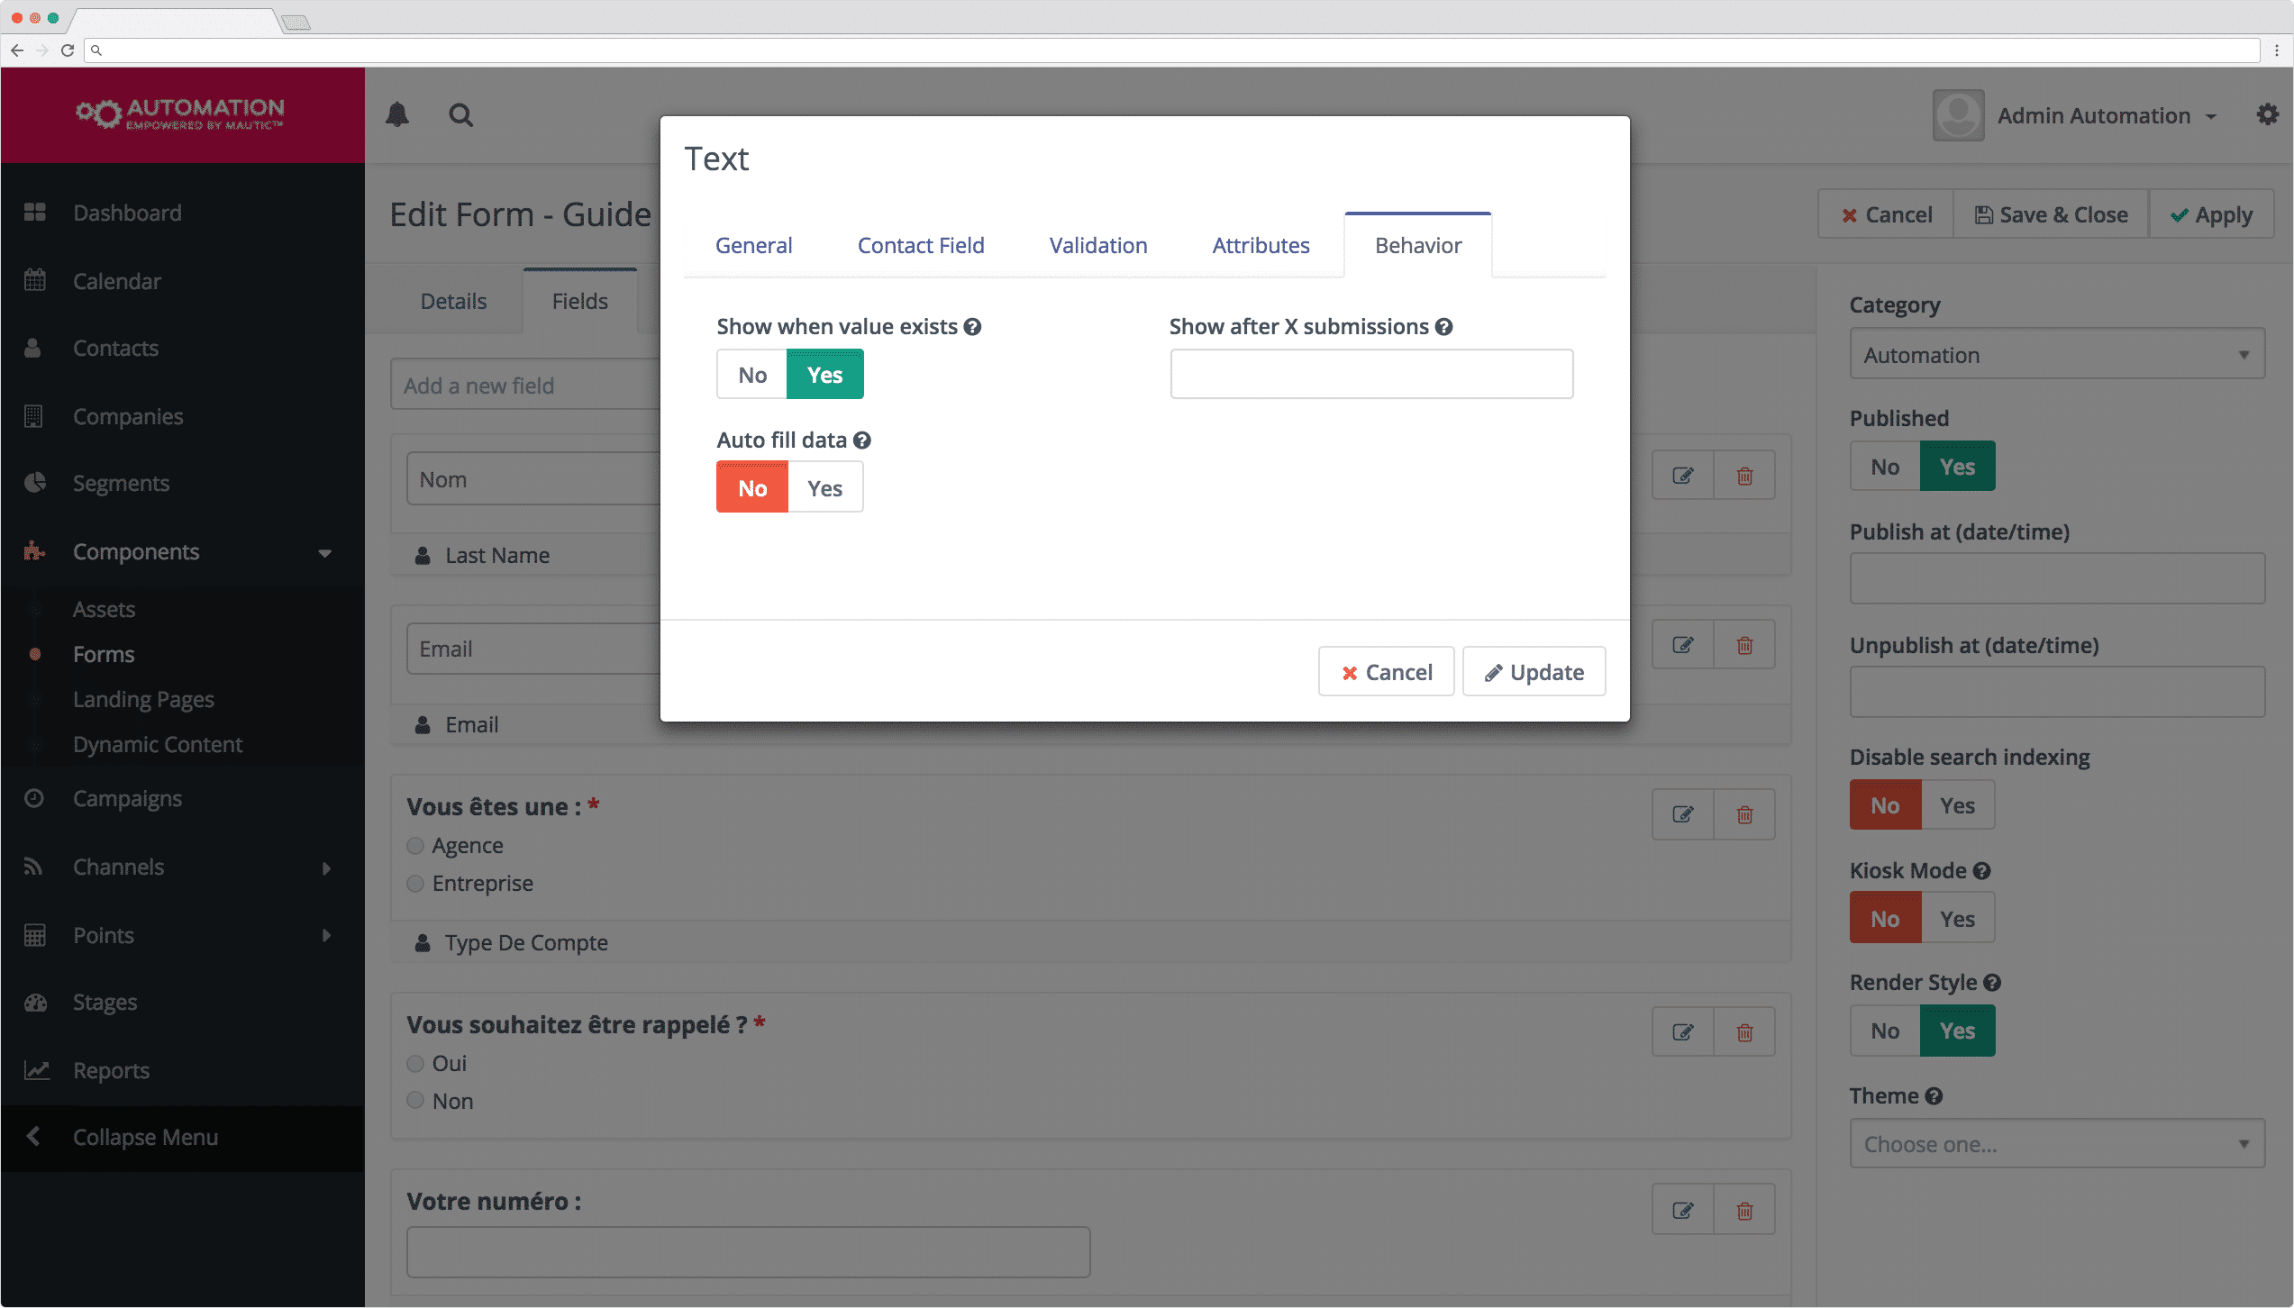This screenshot has height=1308, width=2294.
Task: Click the edit icon for Votre numéro field
Action: pyautogui.click(x=1682, y=1210)
